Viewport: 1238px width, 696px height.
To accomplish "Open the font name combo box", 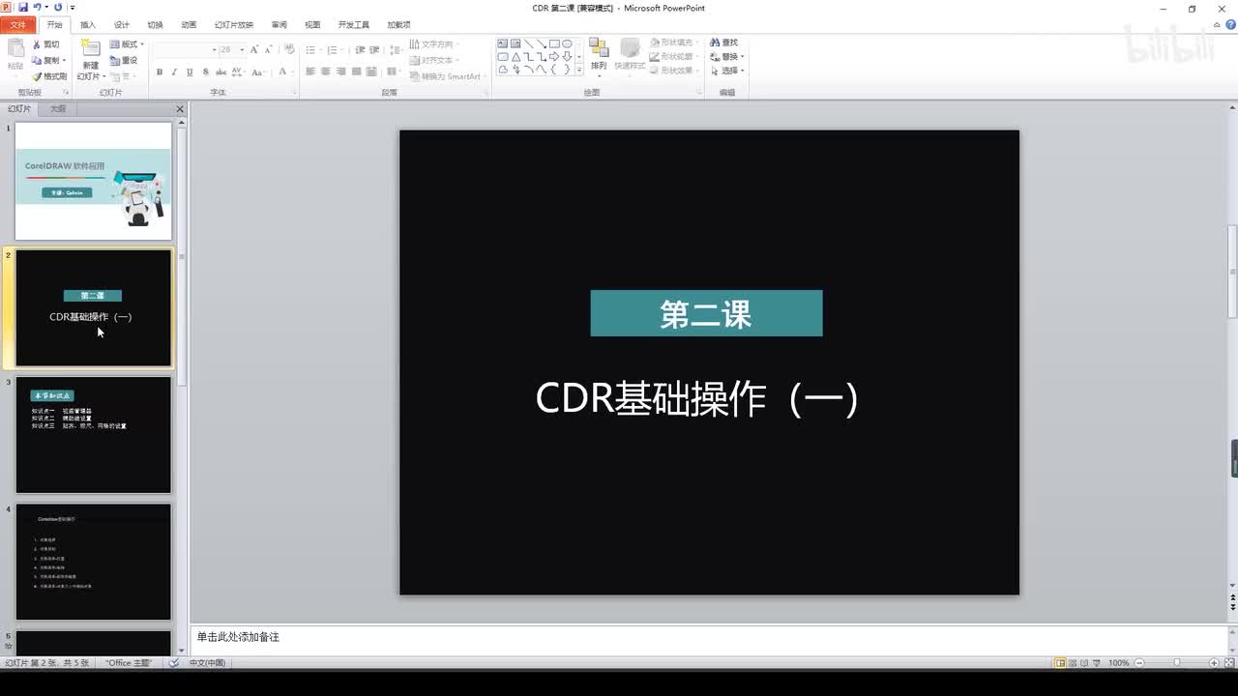I will [185, 49].
